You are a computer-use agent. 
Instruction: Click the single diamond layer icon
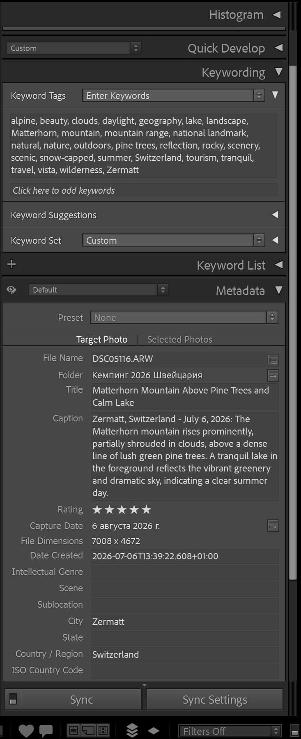coord(154,731)
